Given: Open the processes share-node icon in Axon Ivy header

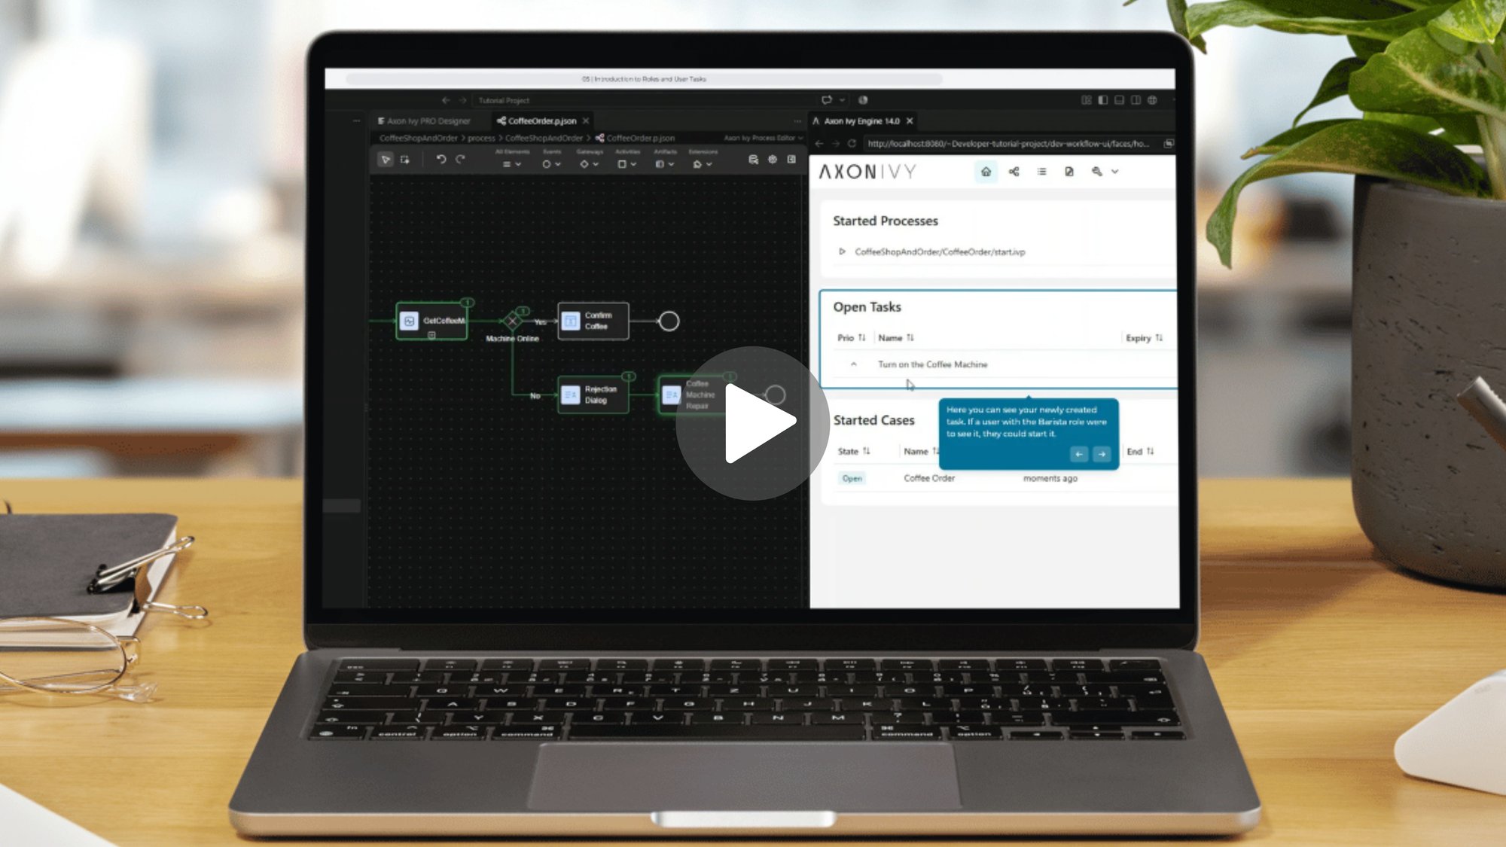Looking at the screenshot, I should 1014,172.
